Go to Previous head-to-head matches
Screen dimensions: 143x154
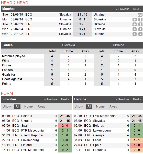[x=123, y=9]
